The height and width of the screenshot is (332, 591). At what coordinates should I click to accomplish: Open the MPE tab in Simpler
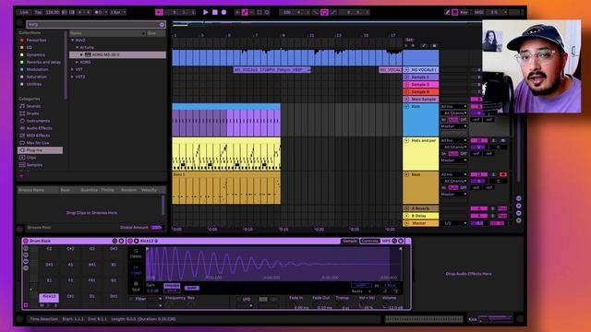click(x=386, y=241)
